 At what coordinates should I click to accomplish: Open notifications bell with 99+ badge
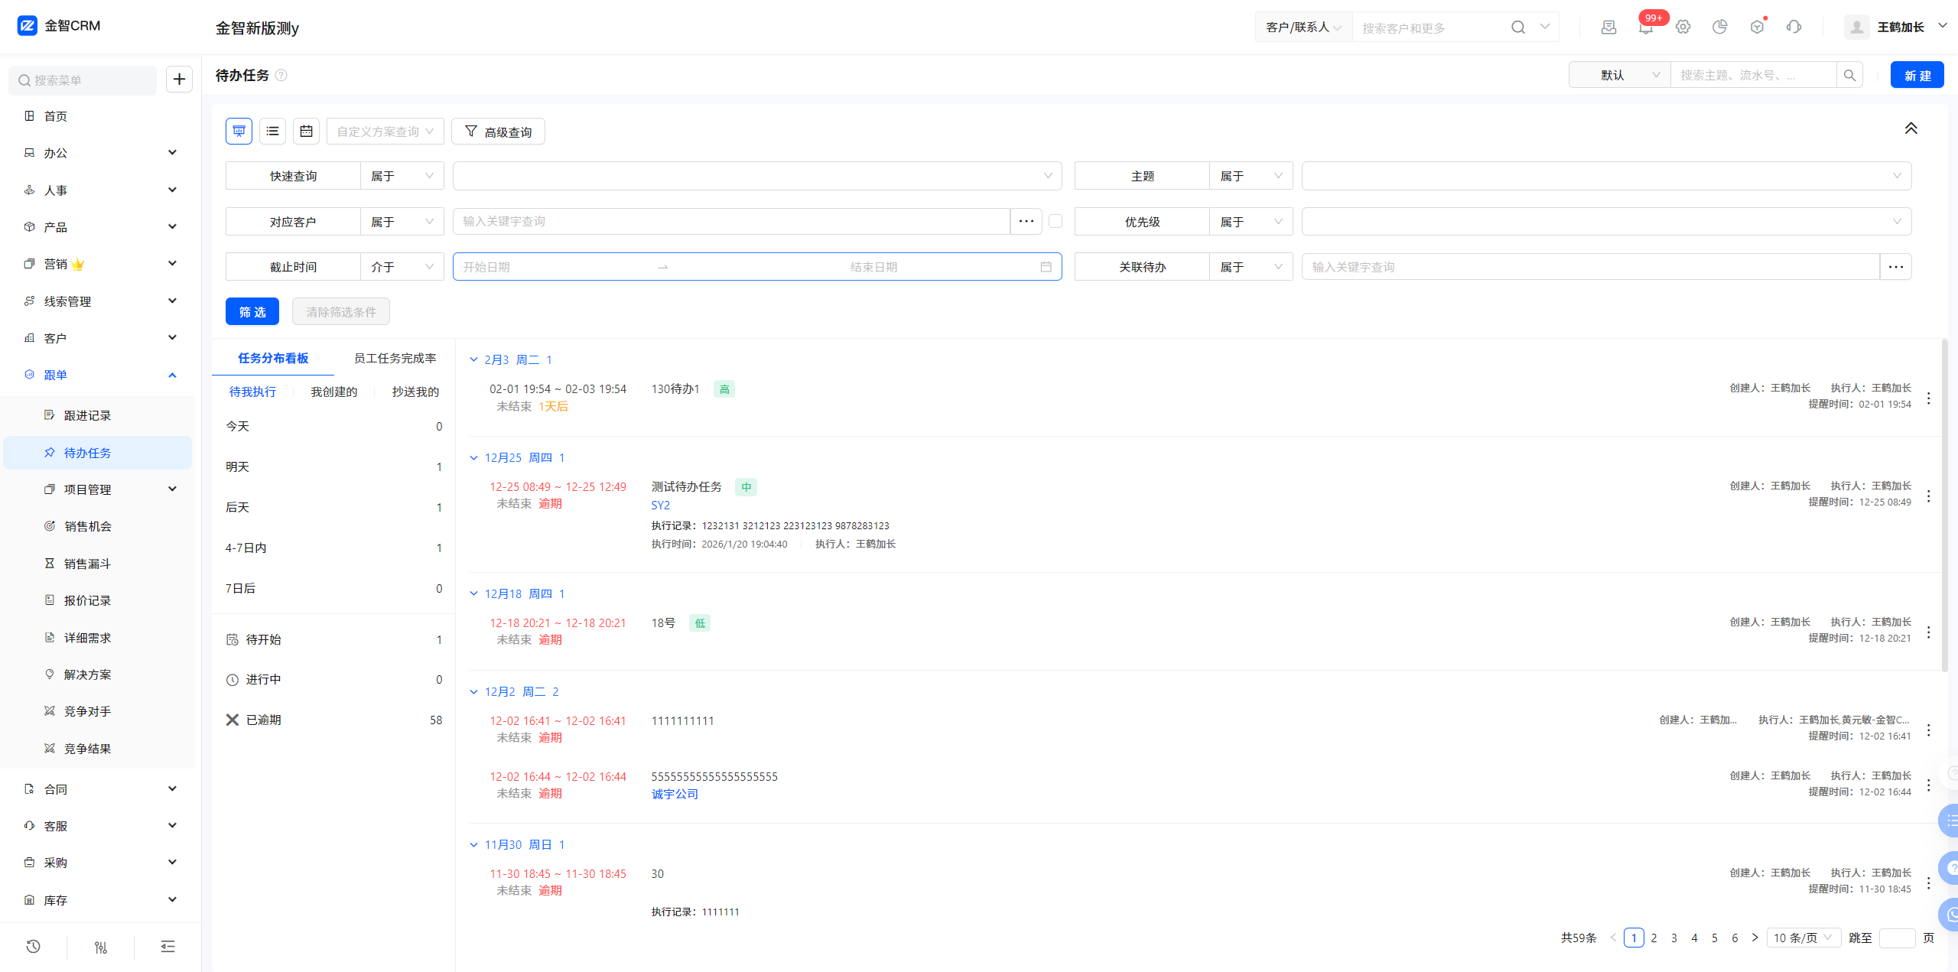pos(1645,28)
